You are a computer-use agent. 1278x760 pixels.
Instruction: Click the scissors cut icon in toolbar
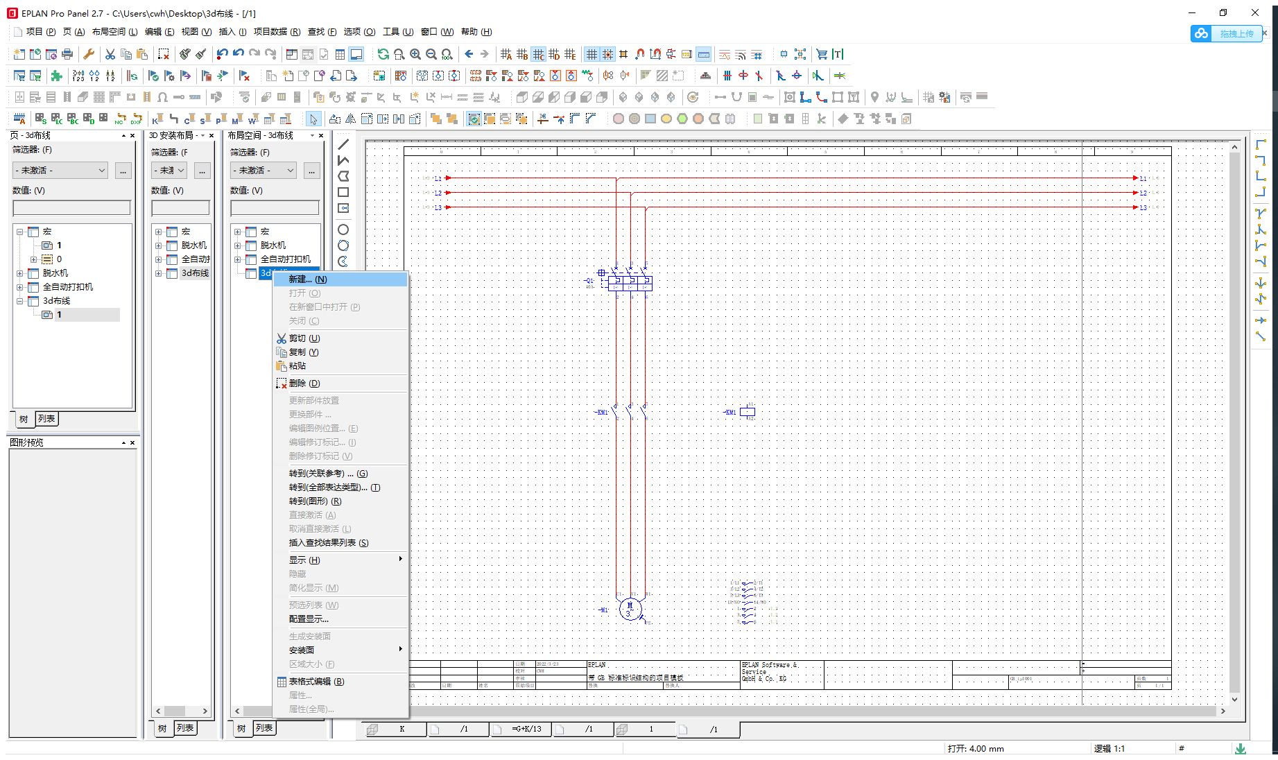tap(110, 54)
